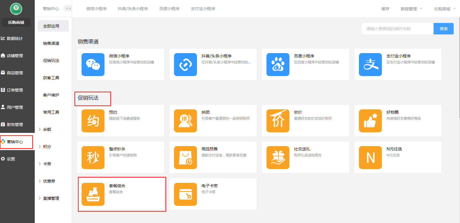Viewport: 460px width, 223px height.
Task: Click 提前线下消费或服务 description text
Action: [x=125, y=119]
